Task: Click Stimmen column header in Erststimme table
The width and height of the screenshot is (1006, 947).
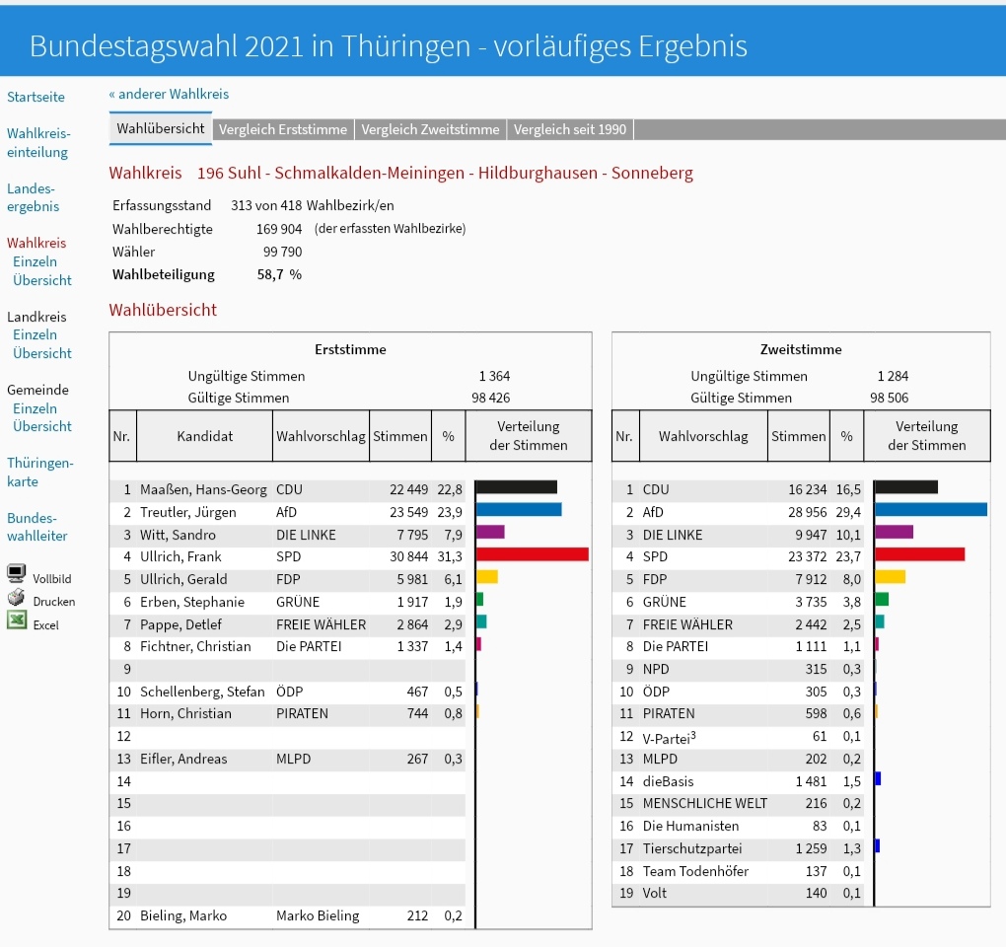Action: [400, 436]
